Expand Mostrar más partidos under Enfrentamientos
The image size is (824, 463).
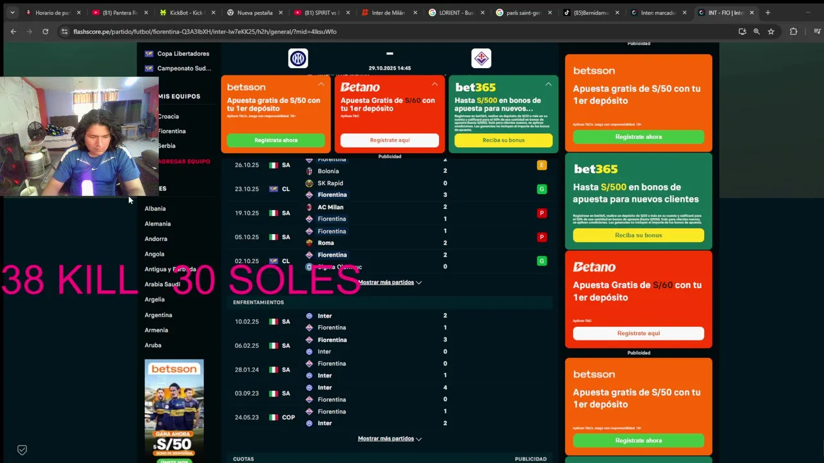[389, 439]
